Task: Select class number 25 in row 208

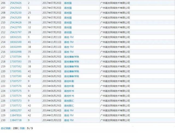Action: 30,13
